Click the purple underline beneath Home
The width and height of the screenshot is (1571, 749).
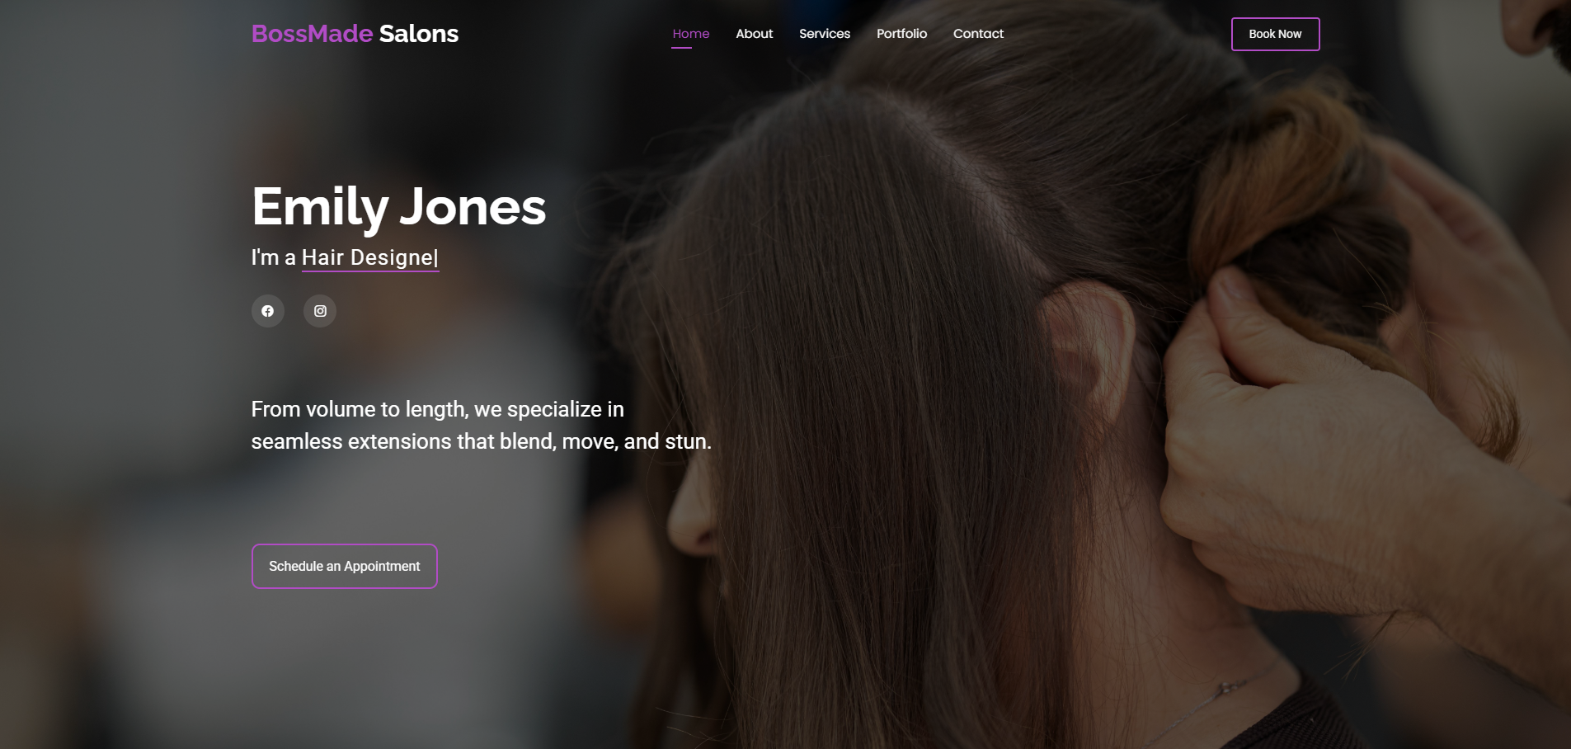681,48
